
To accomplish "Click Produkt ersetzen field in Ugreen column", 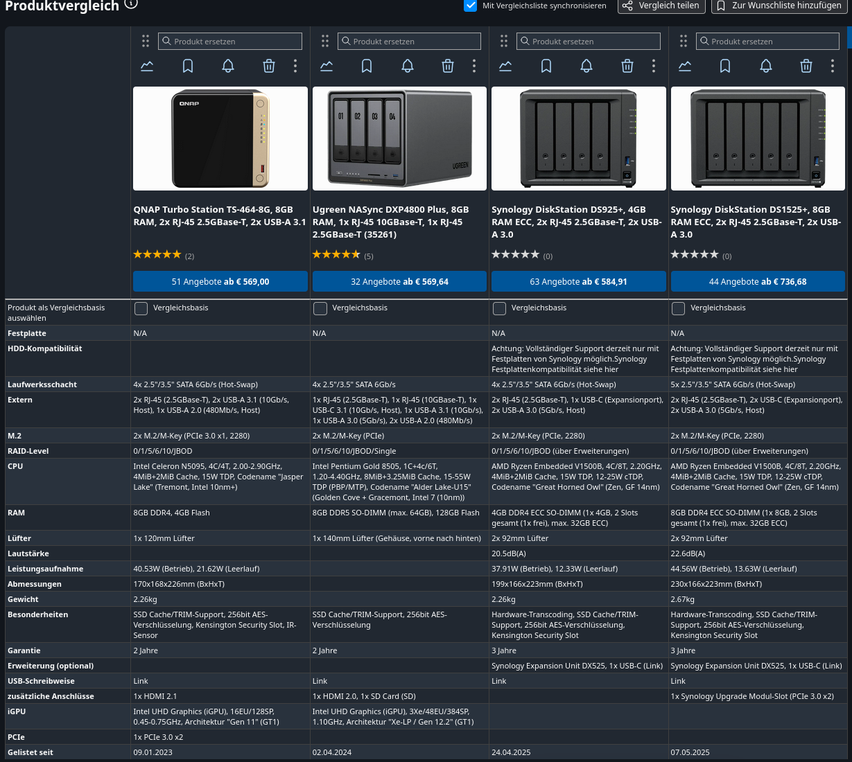I will click(x=409, y=41).
